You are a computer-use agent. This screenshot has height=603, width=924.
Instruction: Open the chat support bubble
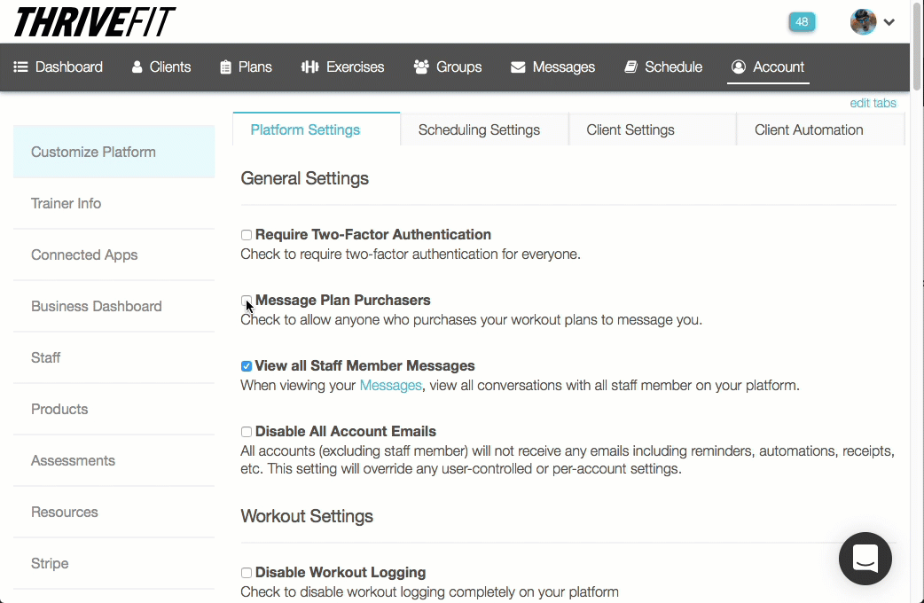click(865, 559)
